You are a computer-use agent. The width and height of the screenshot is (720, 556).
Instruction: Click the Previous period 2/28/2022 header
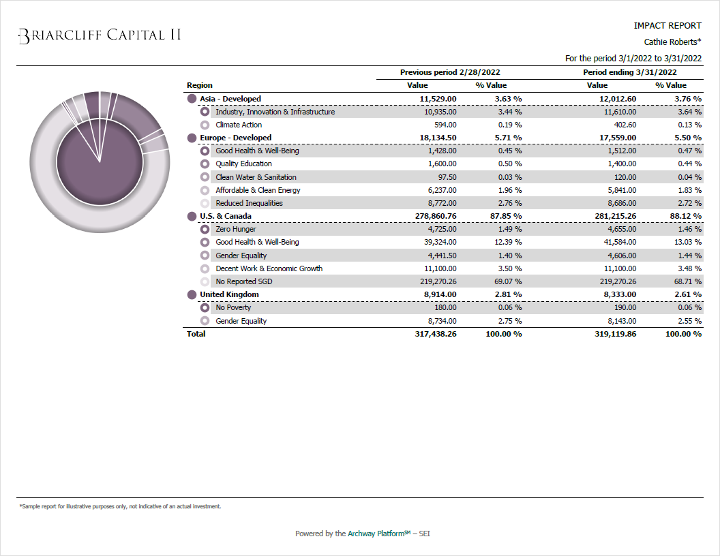click(450, 72)
